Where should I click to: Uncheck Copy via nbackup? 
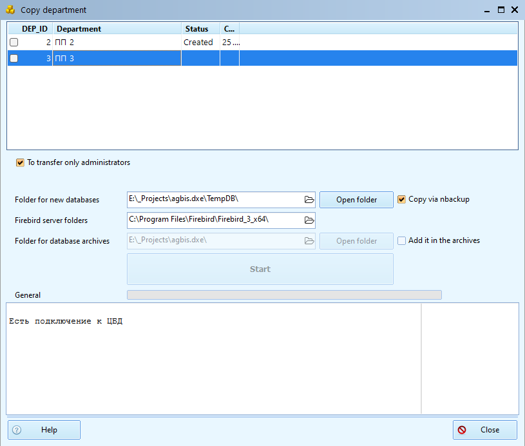(402, 200)
